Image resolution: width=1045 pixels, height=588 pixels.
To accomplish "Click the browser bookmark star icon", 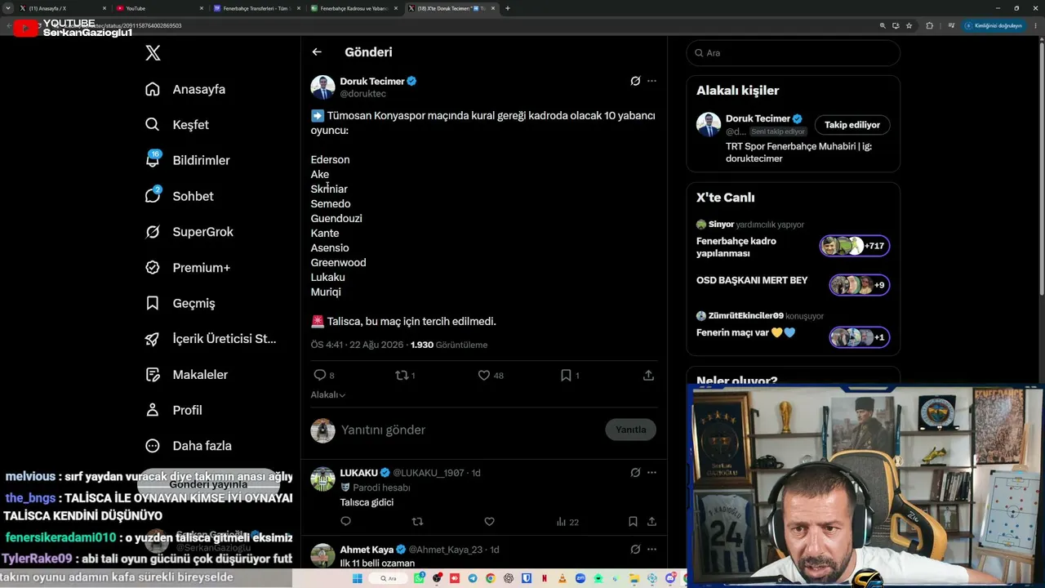I will (x=909, y=25).
